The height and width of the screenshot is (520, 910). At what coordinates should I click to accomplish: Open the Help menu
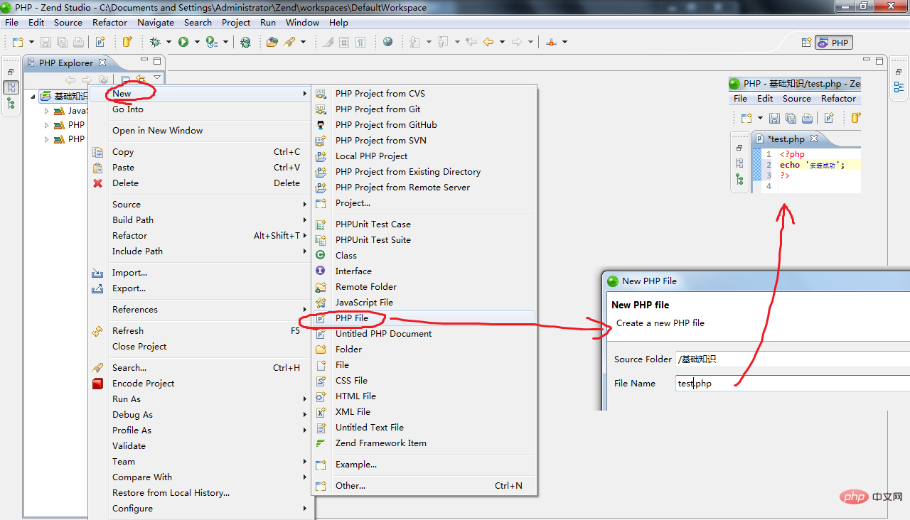(x=338, y=22)
